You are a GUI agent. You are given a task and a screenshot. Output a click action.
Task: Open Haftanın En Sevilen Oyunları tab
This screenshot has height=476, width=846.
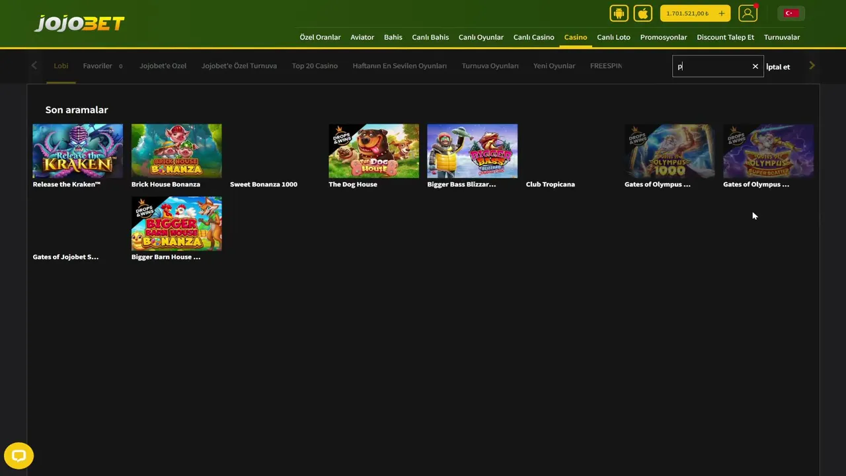click(x=399, y=66)
